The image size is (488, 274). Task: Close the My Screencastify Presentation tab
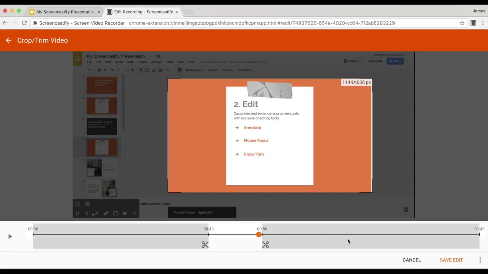(x=99, y=12)
